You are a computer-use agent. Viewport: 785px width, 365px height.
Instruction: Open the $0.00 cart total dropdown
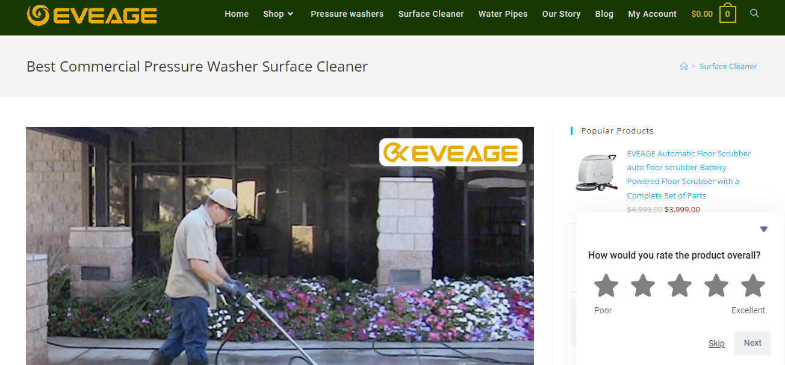click(702, 14)
